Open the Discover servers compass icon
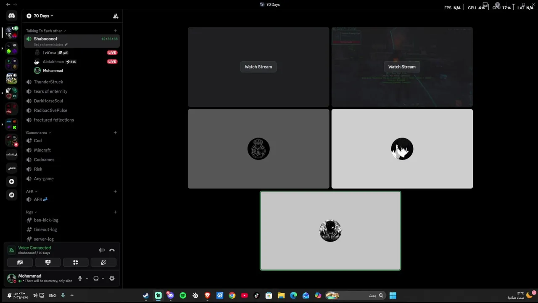Screen dimensions: 538x303 click(12, 195)
